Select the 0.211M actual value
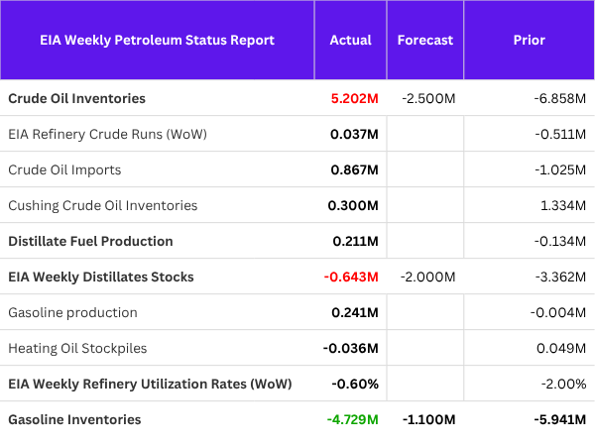The image size is (595, 446). pyautogui.click(x=355, y=241)
